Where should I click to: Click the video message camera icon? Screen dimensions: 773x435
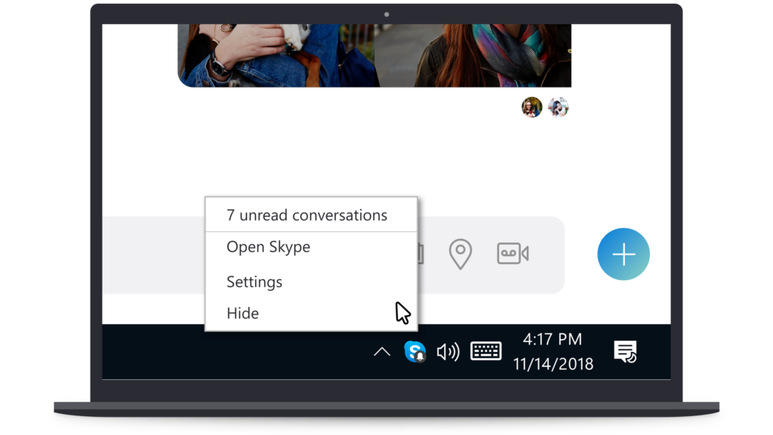(x=513, y=254)
